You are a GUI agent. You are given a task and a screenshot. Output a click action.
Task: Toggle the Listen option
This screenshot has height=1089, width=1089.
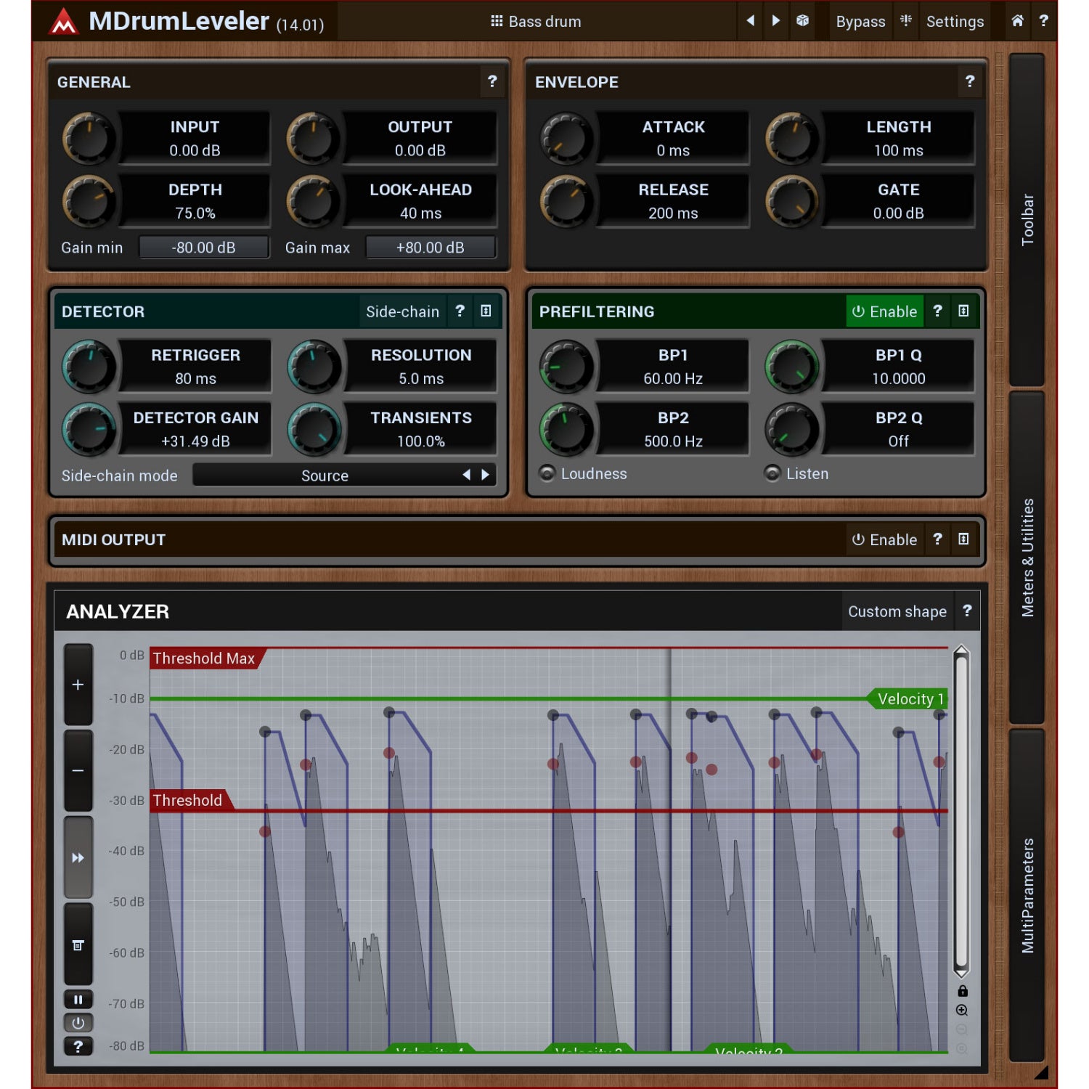point(796,473)
